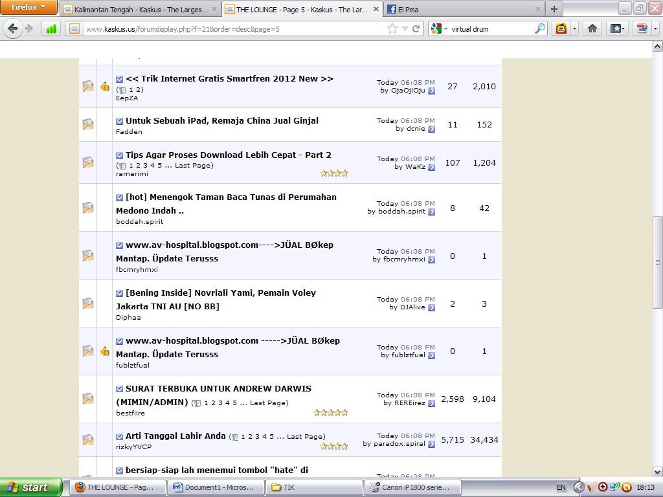Screen dimensions: 663x497
Task: Click the magnifier icon in search box
Action: [540, 28]
